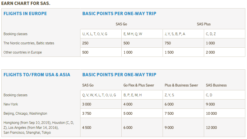Select booking classes 'J, Y, S, B, P, A'

click(174, 34)
